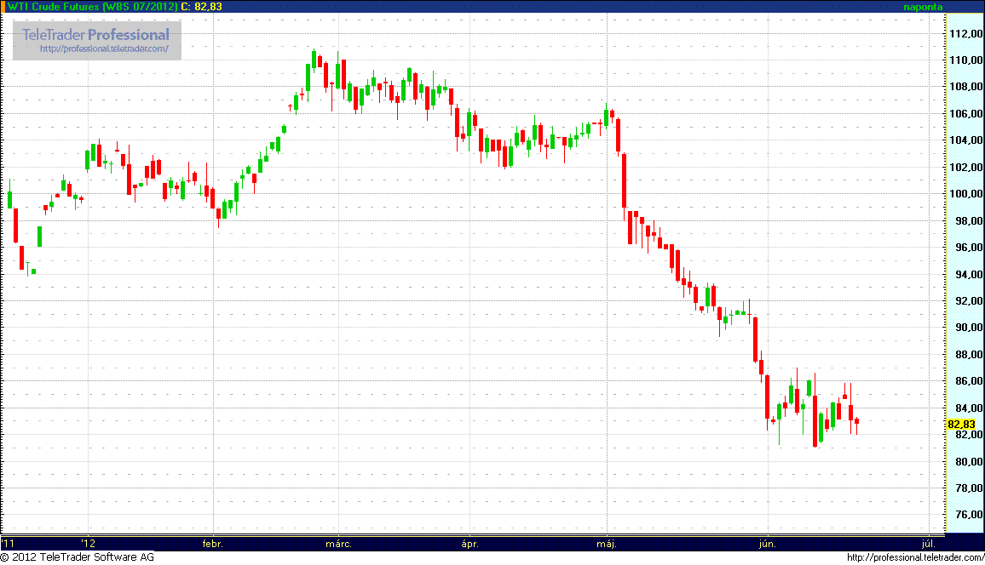Click the 'jún.' month label on time axis

pos(768,544)
